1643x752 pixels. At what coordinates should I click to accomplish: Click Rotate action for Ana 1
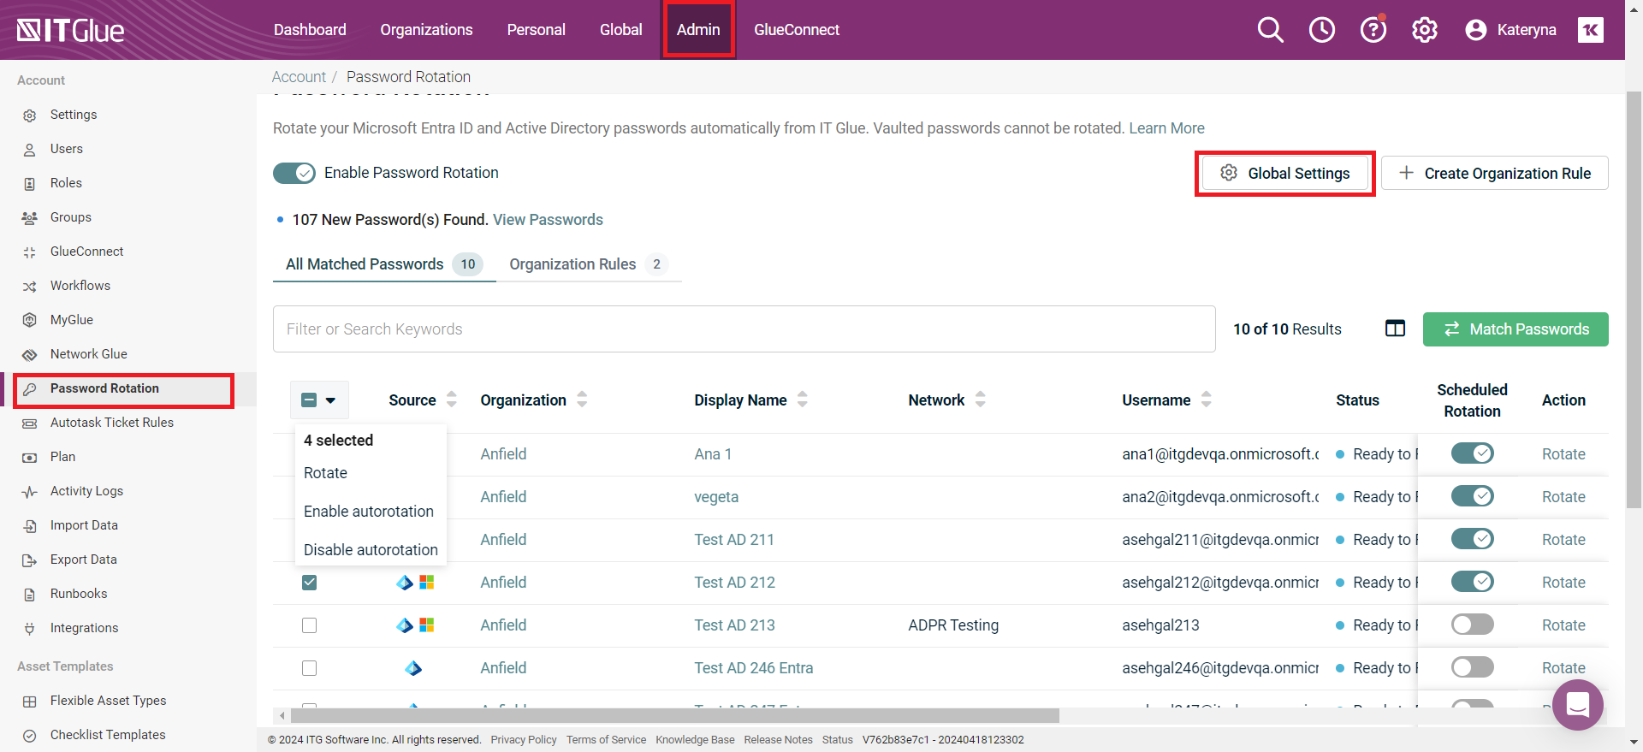tap(1563, 454)
